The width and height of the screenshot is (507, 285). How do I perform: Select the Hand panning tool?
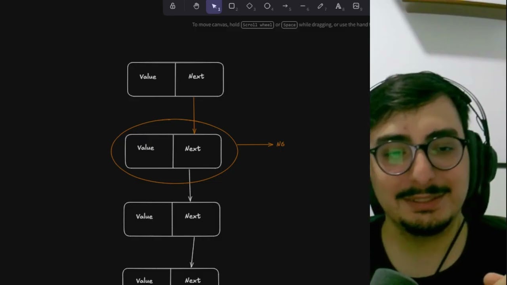click(196, 6)
